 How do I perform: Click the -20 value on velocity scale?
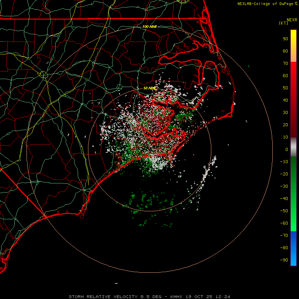coord(284,174)
